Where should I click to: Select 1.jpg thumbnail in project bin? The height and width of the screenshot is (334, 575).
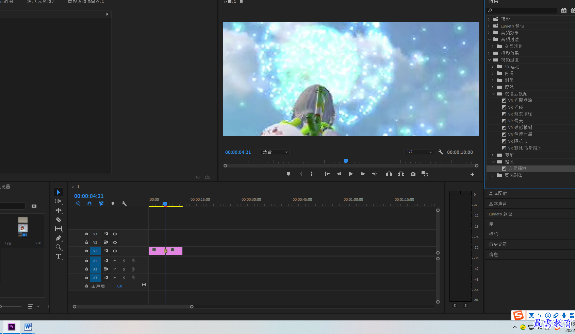(x=23, y=227)
